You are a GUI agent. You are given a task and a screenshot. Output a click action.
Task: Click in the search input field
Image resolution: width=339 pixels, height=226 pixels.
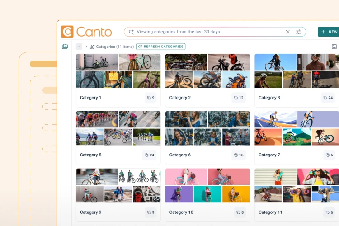tap(208, 32)
